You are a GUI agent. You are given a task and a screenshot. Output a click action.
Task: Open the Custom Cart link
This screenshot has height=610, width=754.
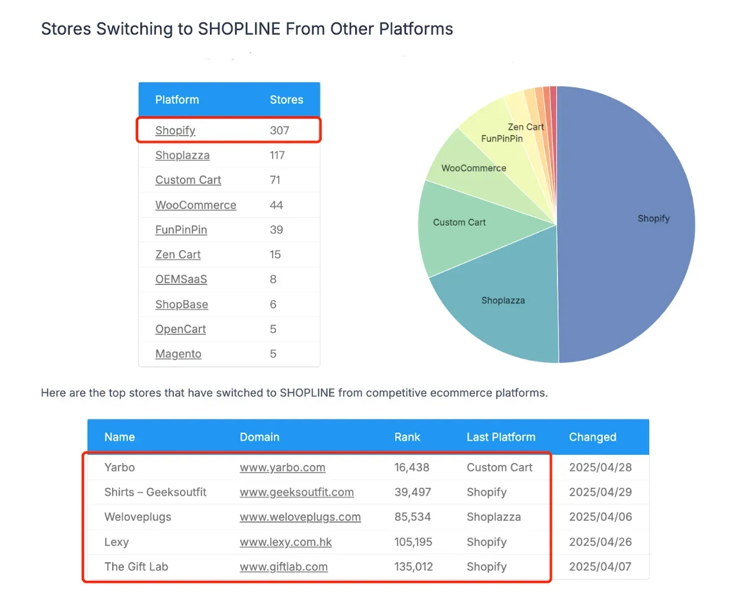tap(188, 180)
